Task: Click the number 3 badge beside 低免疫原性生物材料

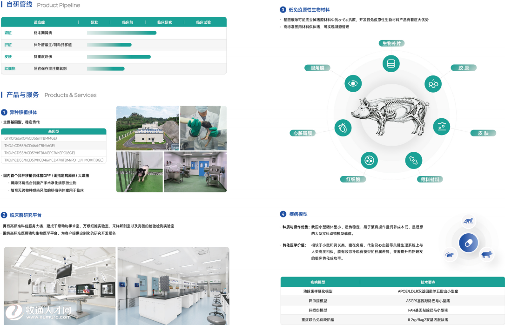Action: [x=283, y=9]
